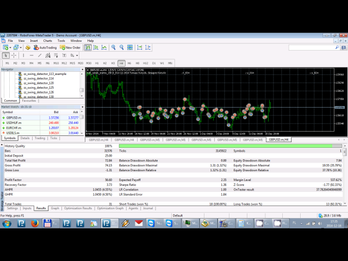Open the File menu
This screenshot has width=348, height=261.
click(10, 41)
